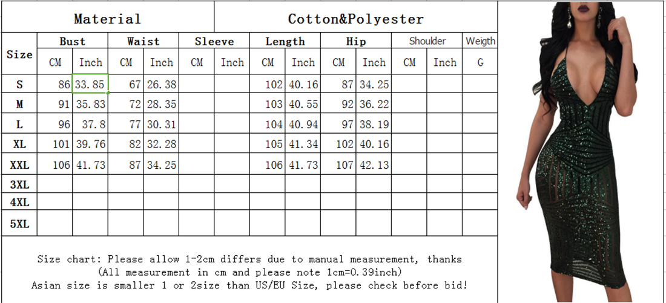Click the XL length inch value 41.34

click(303, 145)
